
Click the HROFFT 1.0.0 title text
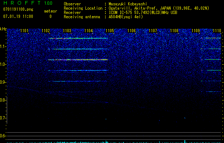click(28, 3)
